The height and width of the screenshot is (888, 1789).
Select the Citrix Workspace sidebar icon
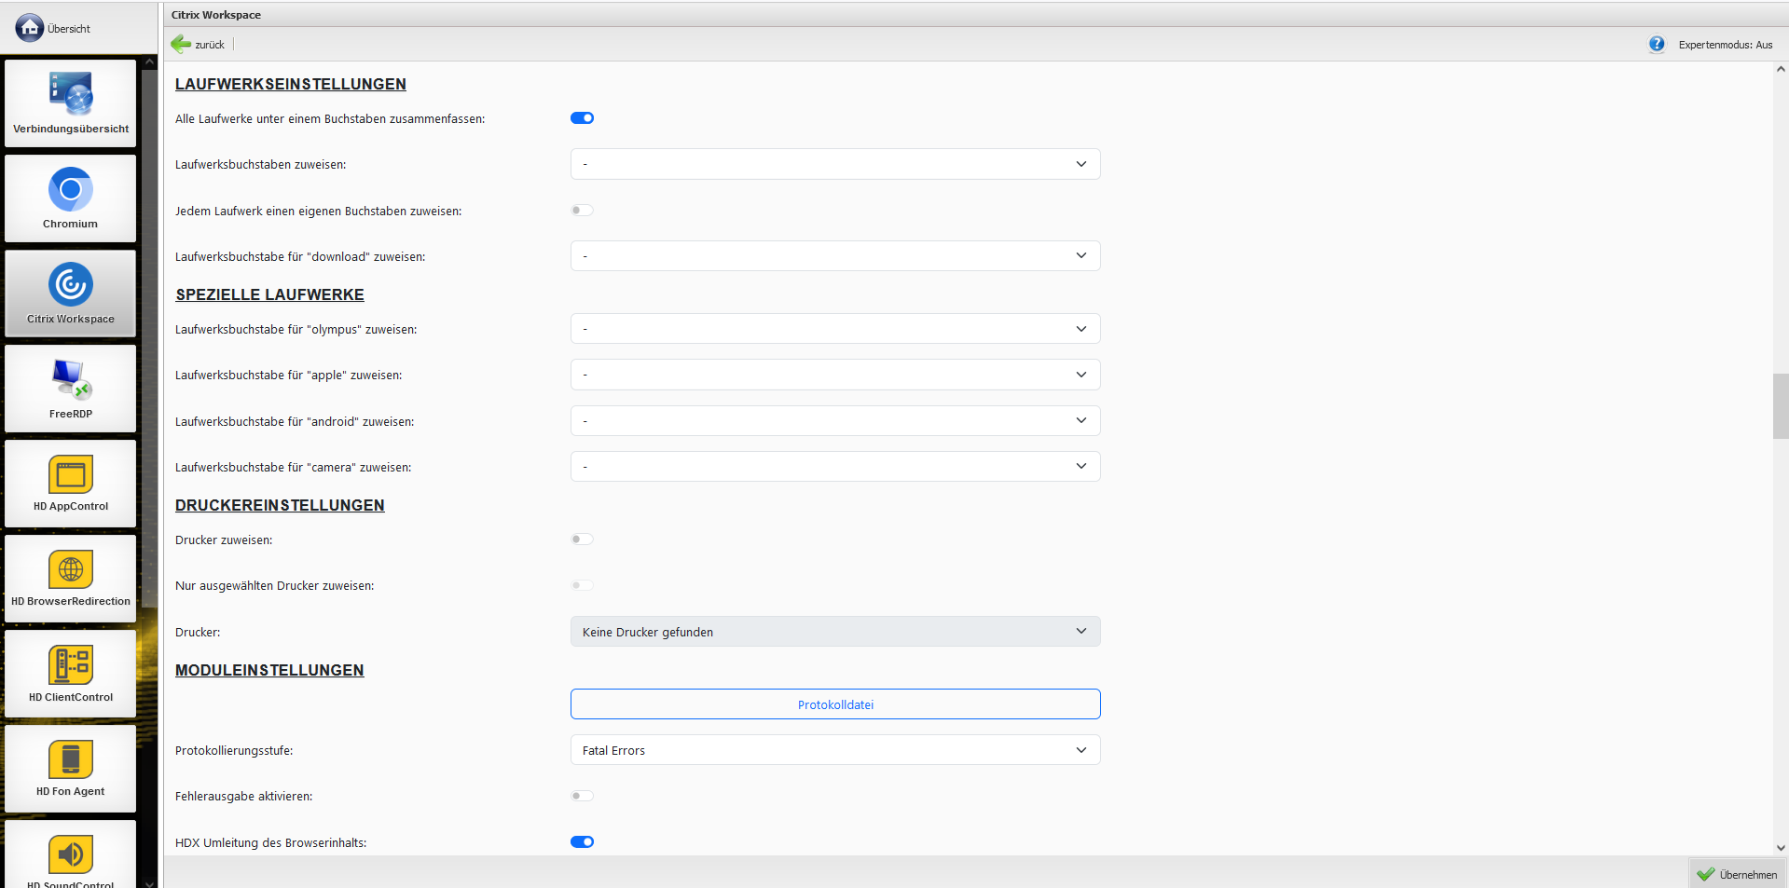coord(71,294)
